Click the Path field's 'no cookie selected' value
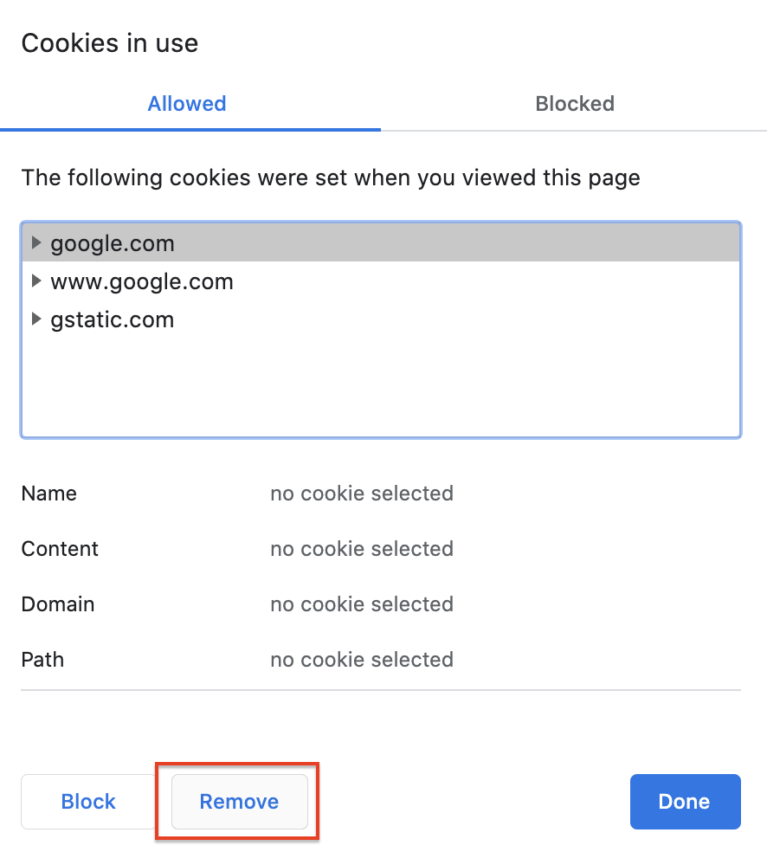 coord(362,660)
